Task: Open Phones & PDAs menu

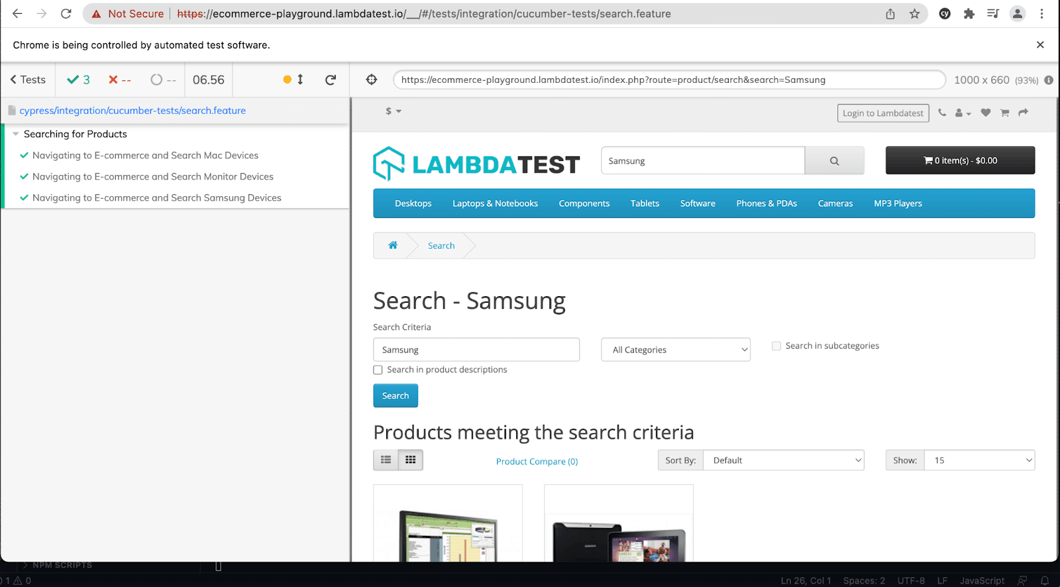Action: [767, 203]
